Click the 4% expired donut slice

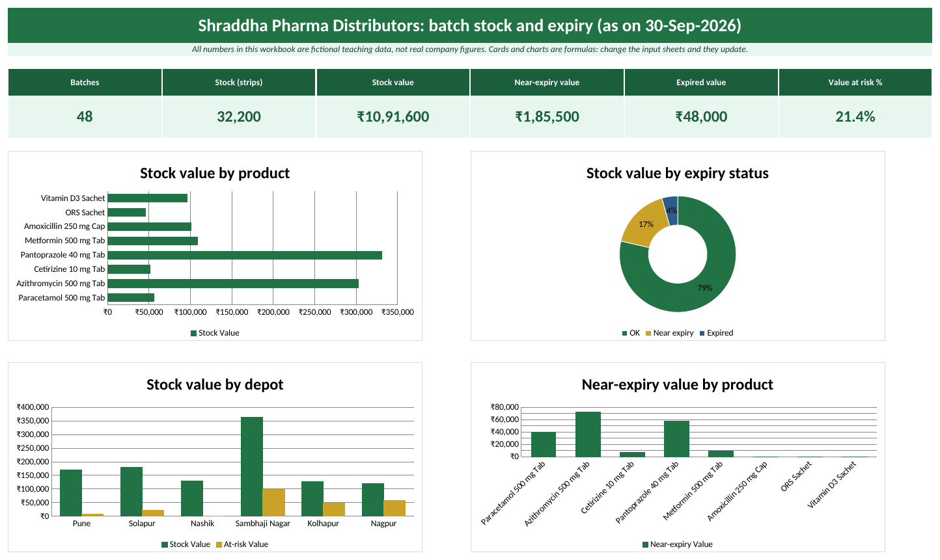pos(671,209)
